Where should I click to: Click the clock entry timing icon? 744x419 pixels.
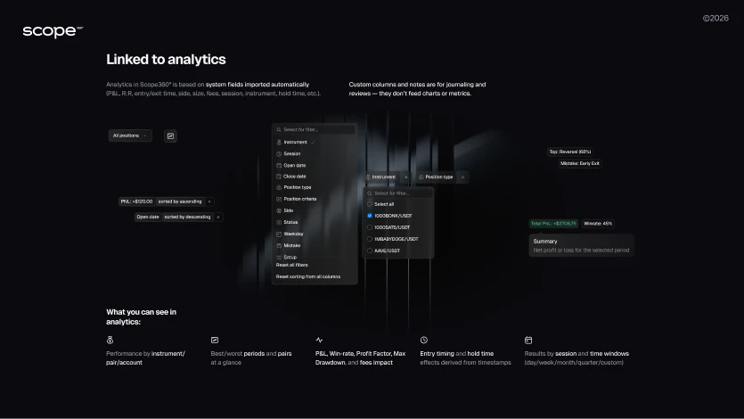(x=424, y=340)
